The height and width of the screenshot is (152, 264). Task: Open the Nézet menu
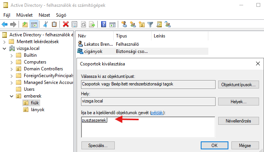[44, 15]
